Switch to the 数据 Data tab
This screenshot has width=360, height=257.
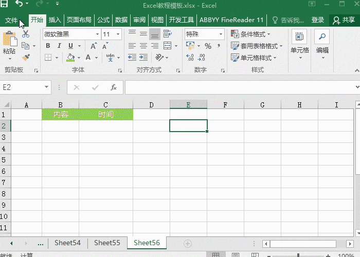(x=121, y=20)
